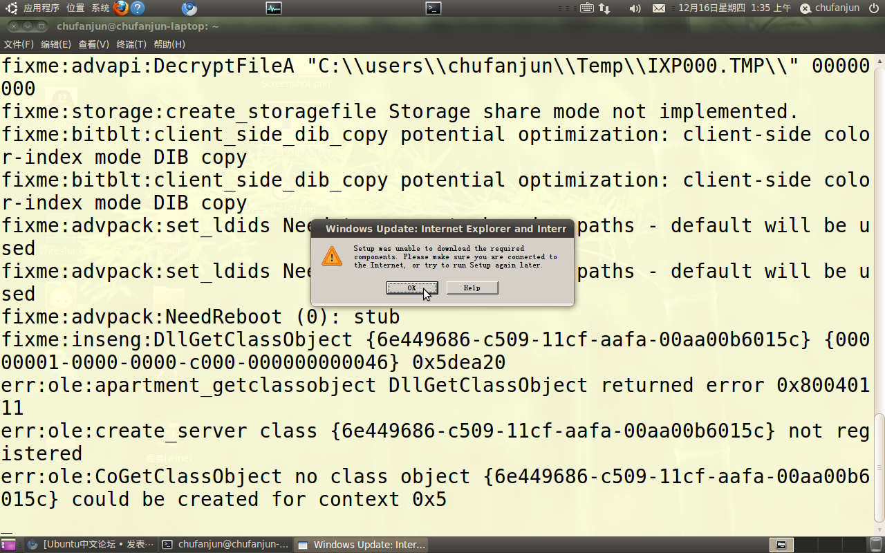885x553 pixels.
Task: Open the chufanjun user status menu
Action: 830,8
